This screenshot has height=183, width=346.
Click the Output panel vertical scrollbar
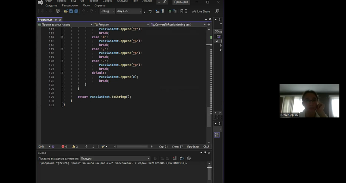pos(209,172)
